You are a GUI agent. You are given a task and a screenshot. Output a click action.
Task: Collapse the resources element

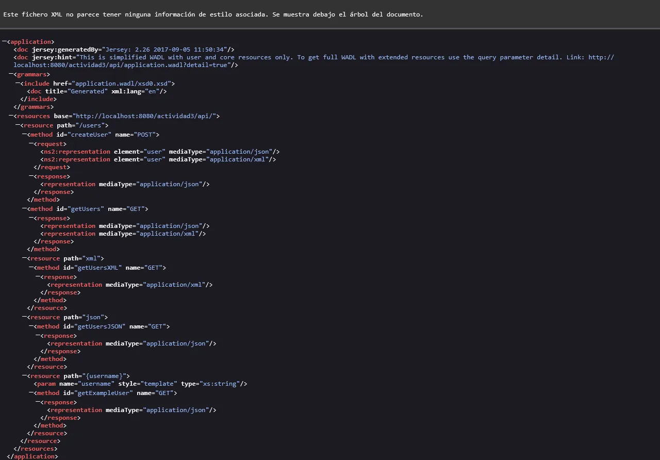[x=11, y=116]
